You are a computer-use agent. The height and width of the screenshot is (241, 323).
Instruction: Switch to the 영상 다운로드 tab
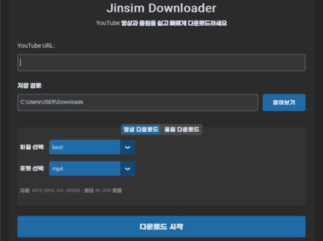[x=141, y=129]
